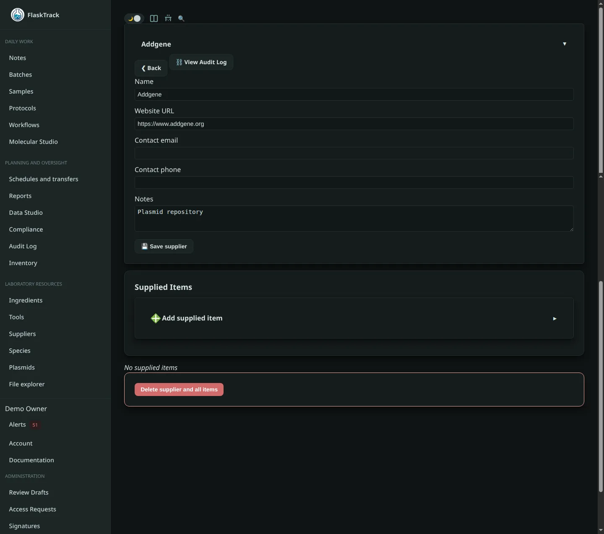This screenshot has width=604, height=534.
Task: Toggle the dark mode moon switch
Action: click(134, 18)
